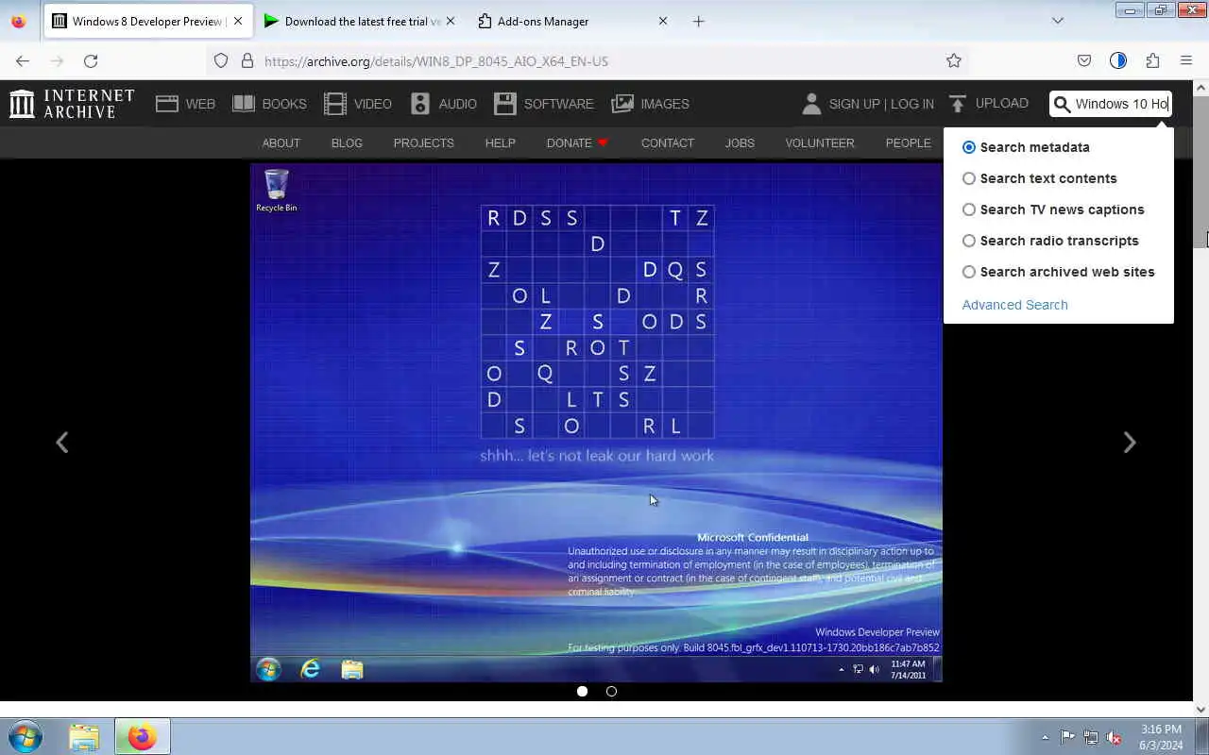Open File Explorer from taskbar

[x=84, y=736]
